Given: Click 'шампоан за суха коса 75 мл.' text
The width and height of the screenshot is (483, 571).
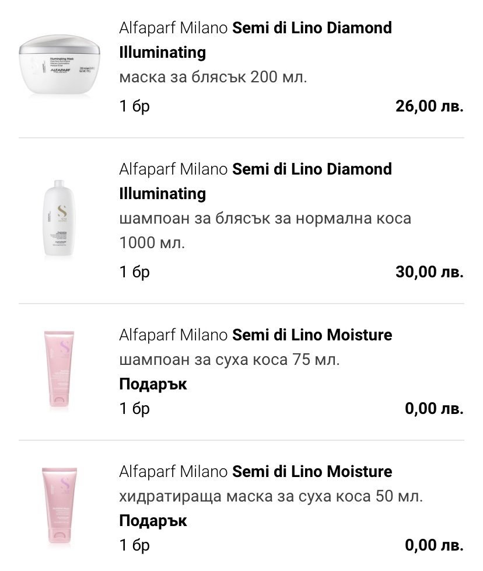Looking at the screenshot, I should click(x=229, y=360).
